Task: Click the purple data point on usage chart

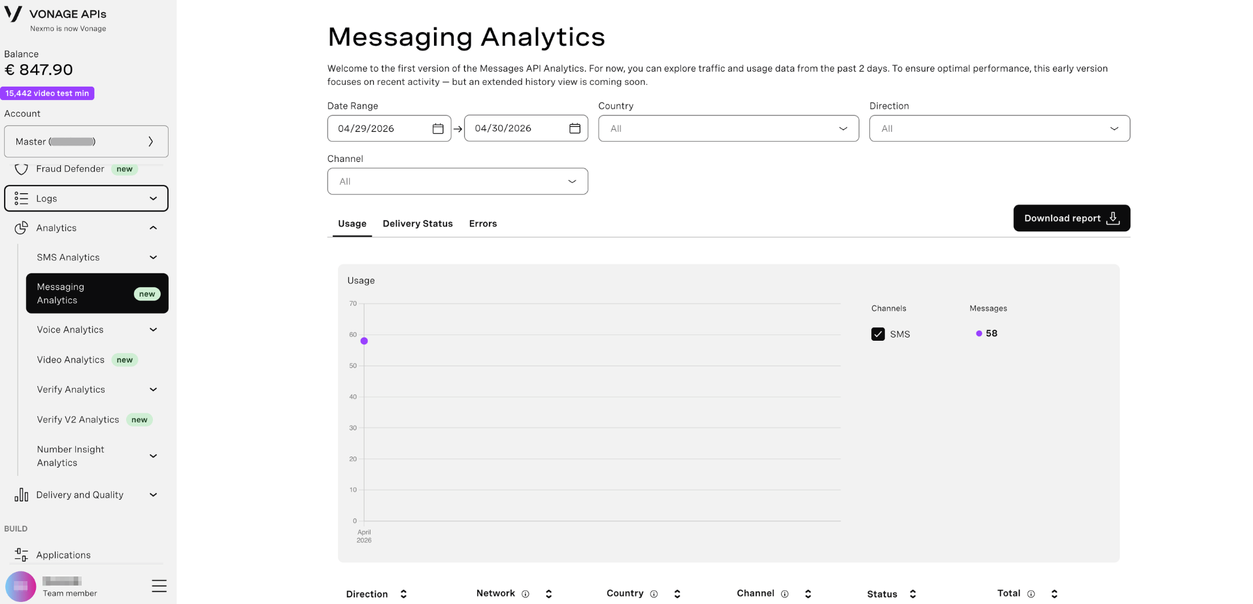Action: (364, 341)
